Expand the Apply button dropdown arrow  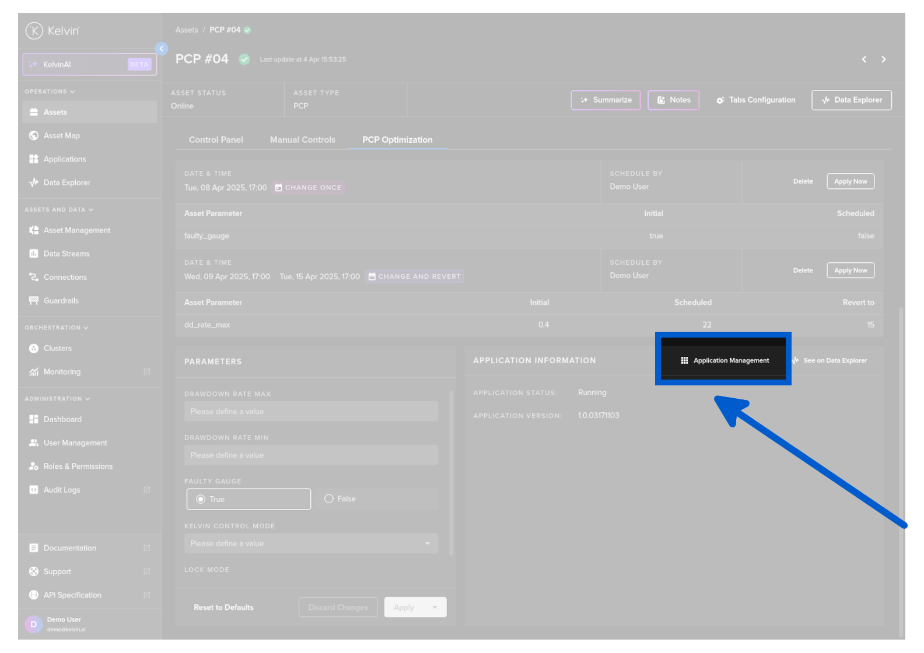[x=435, y=608]
